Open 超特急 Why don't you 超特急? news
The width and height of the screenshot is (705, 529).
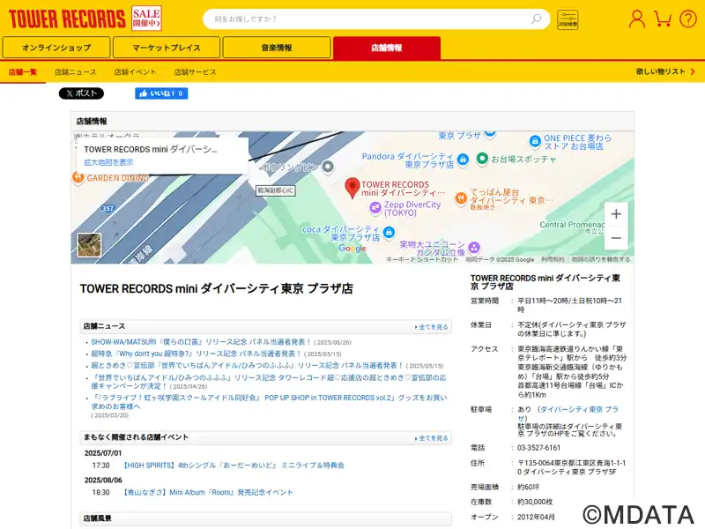click(x=196, y=354)
